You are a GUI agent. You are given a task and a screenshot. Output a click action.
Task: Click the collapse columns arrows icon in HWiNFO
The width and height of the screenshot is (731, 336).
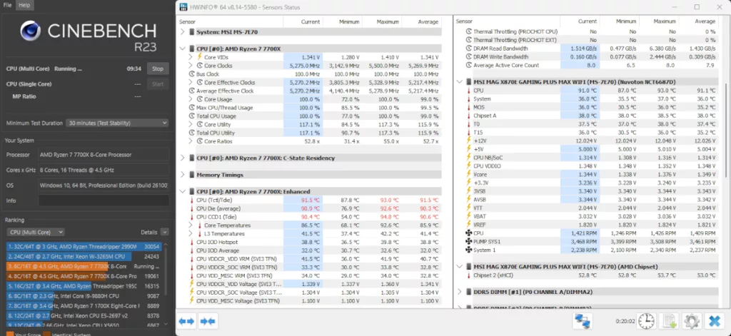[x=208, y=321]
